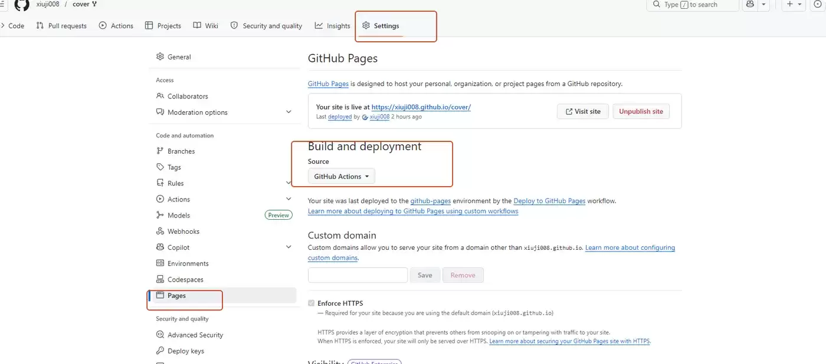The height and width of the screenshot is (364, 826).
Task: Open the dropdown arrow beside header Copilot icon
Action: click(x=764, y=4)
